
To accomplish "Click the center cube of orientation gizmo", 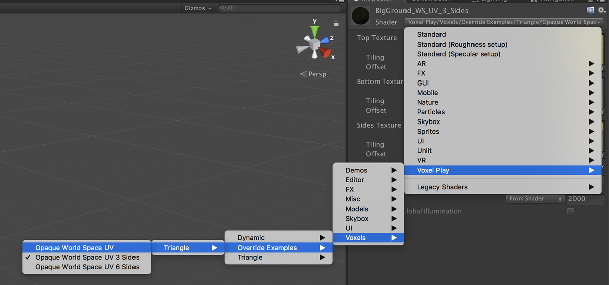I will (x=315, y=46).
